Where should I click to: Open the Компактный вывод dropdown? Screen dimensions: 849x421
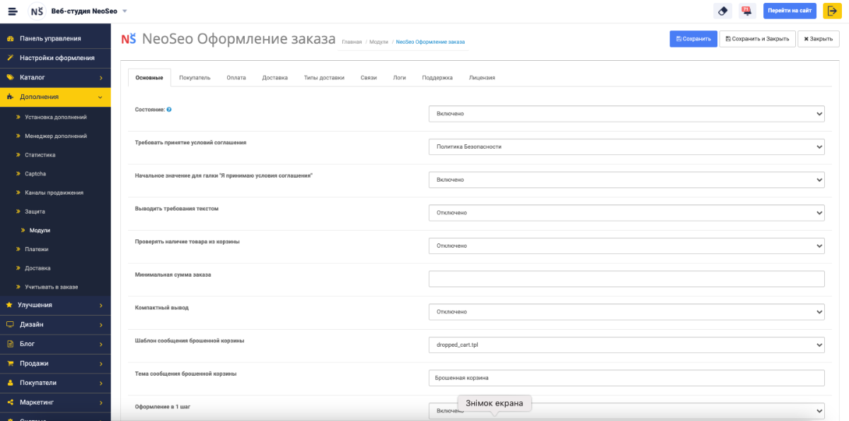coord(626,311)
